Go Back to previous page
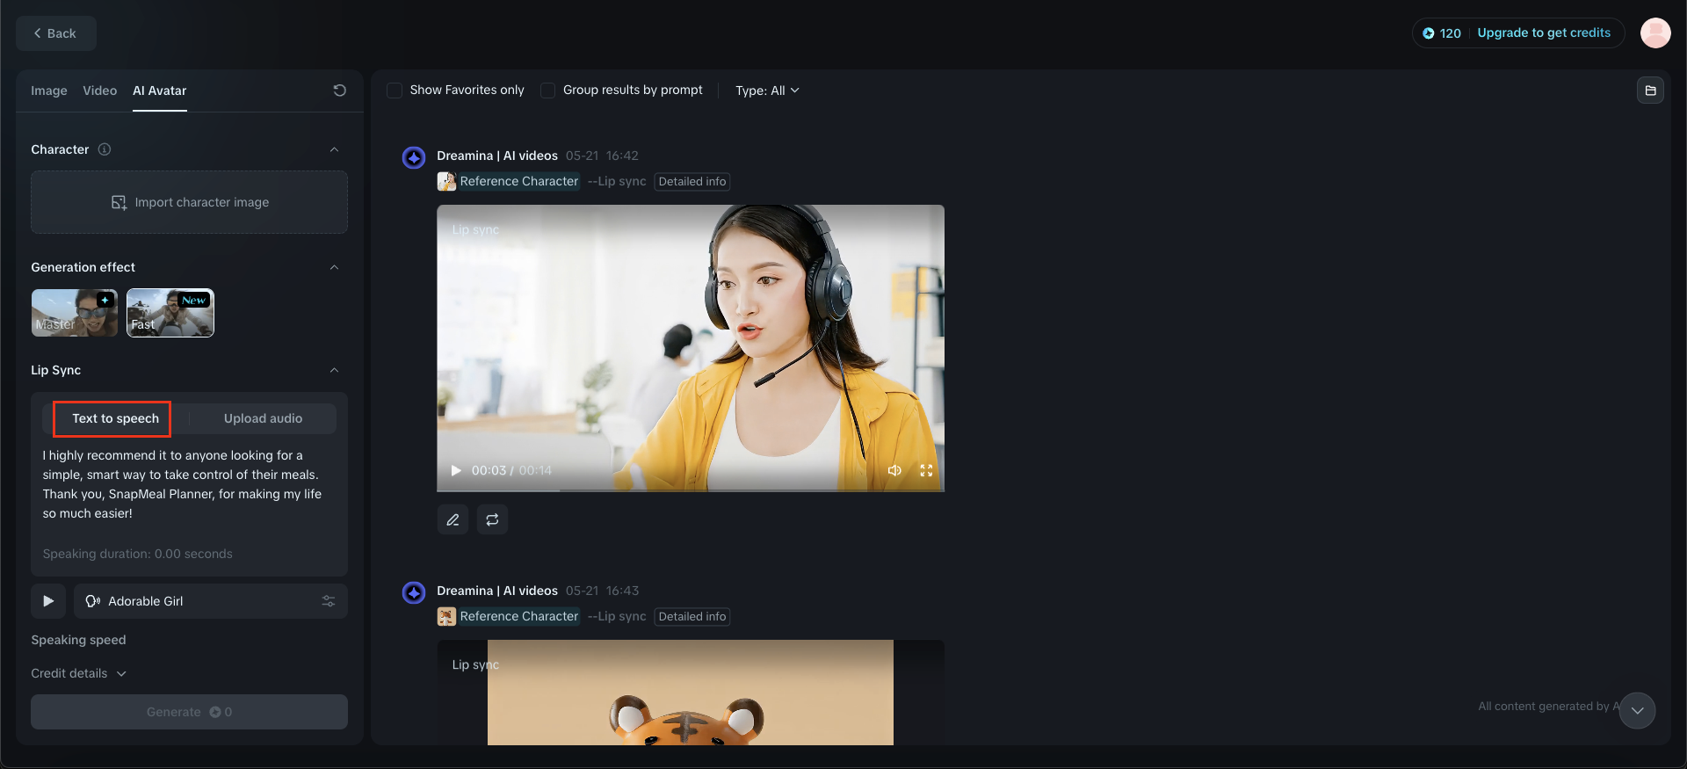Image resolution: width=1687 pixels, height=769 pixels. pyautogui.click(x=56, y=33)
